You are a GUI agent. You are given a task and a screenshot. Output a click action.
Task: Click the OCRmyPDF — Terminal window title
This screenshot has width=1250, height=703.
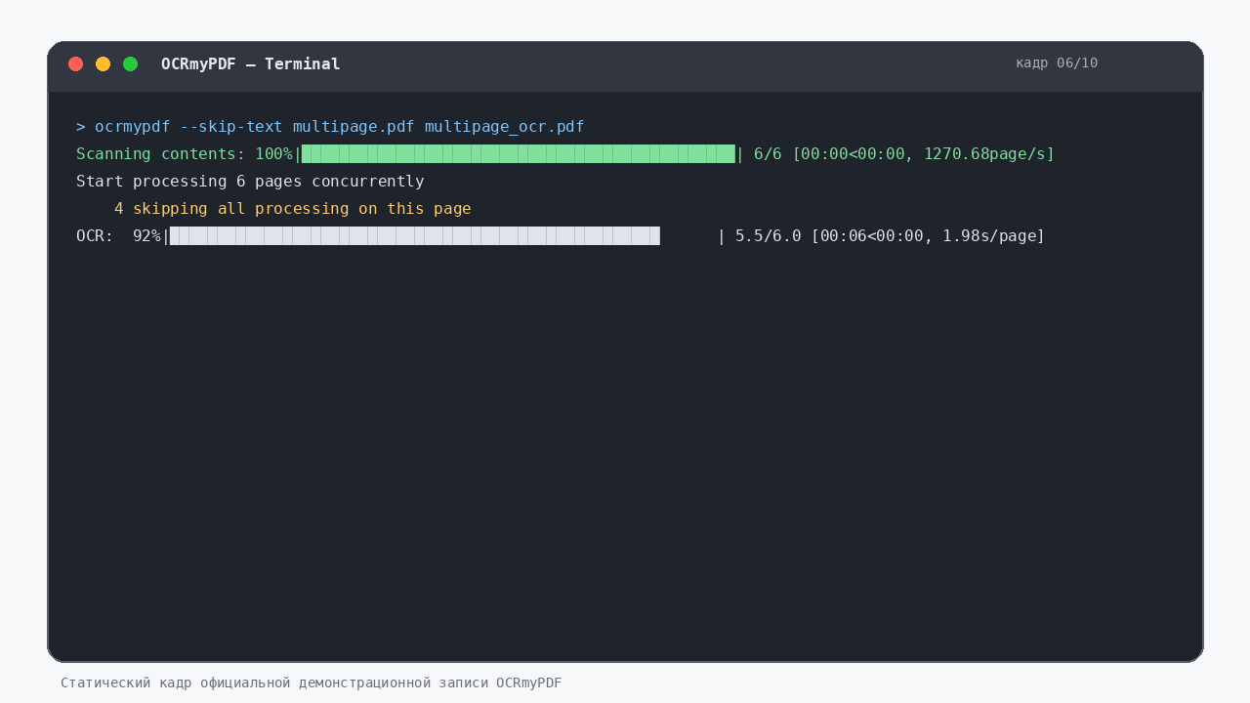pos(251,64)
